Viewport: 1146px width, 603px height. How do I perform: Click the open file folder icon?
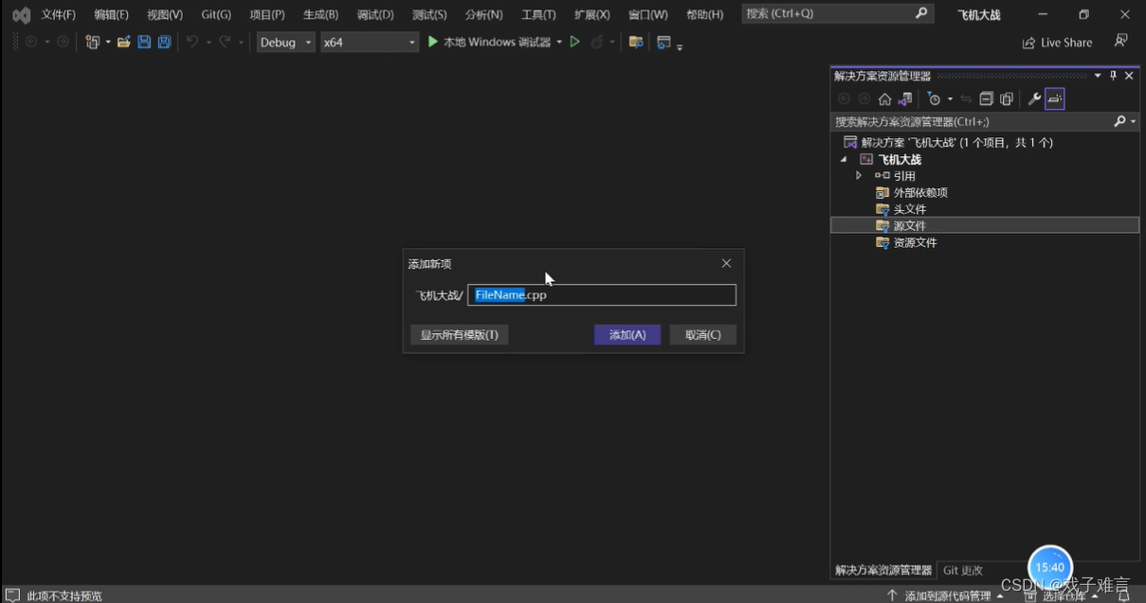pos(123,43)
